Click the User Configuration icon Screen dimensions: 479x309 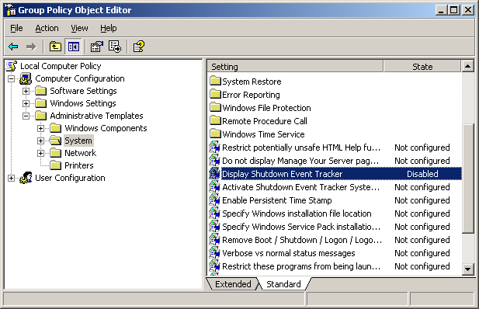[x=26, y=178]
